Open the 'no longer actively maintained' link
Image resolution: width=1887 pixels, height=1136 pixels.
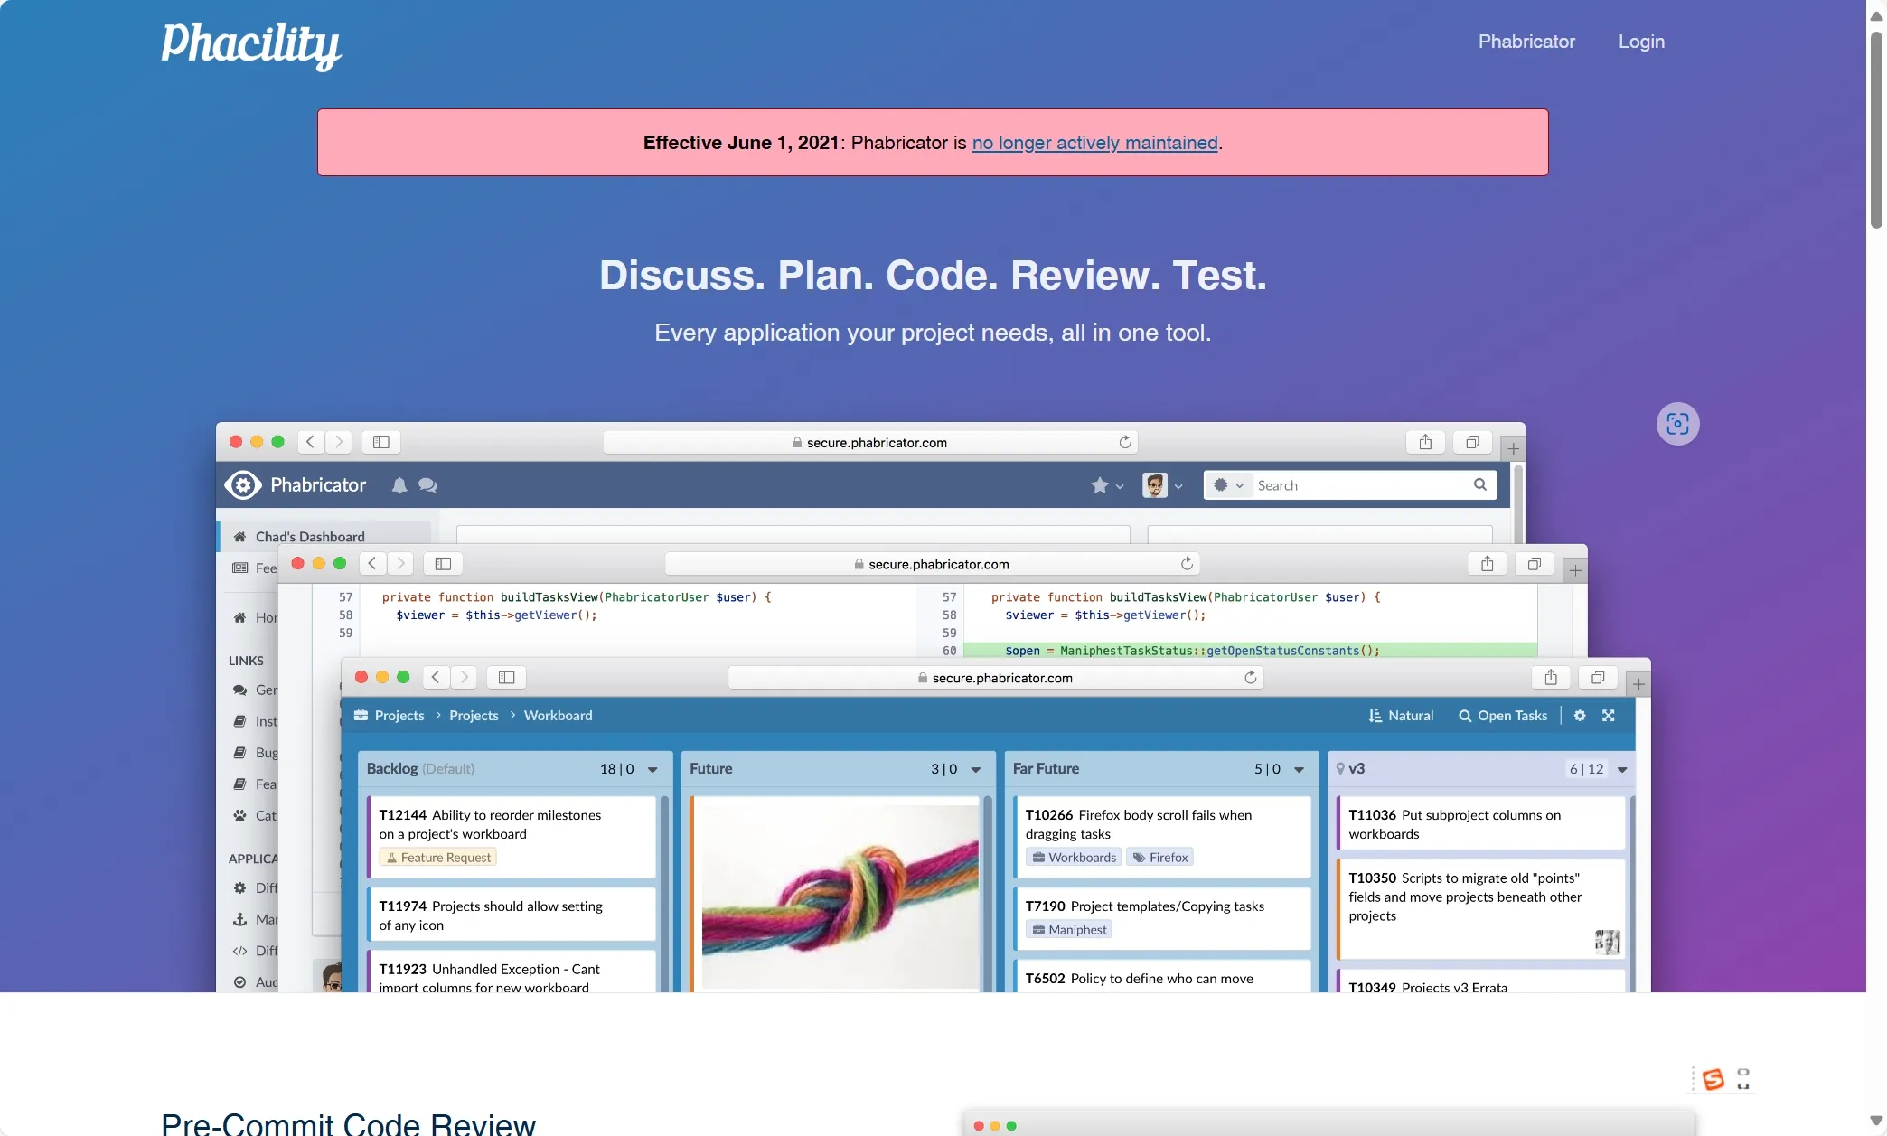tap(1094, 143)
